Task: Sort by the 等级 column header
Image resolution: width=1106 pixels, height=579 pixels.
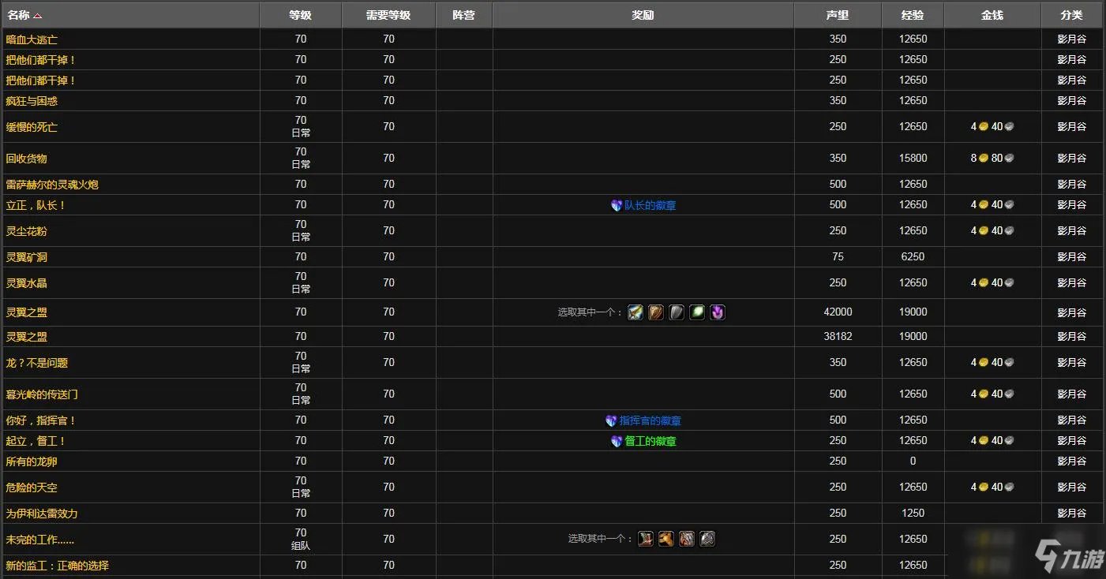Action: point(300,15)
